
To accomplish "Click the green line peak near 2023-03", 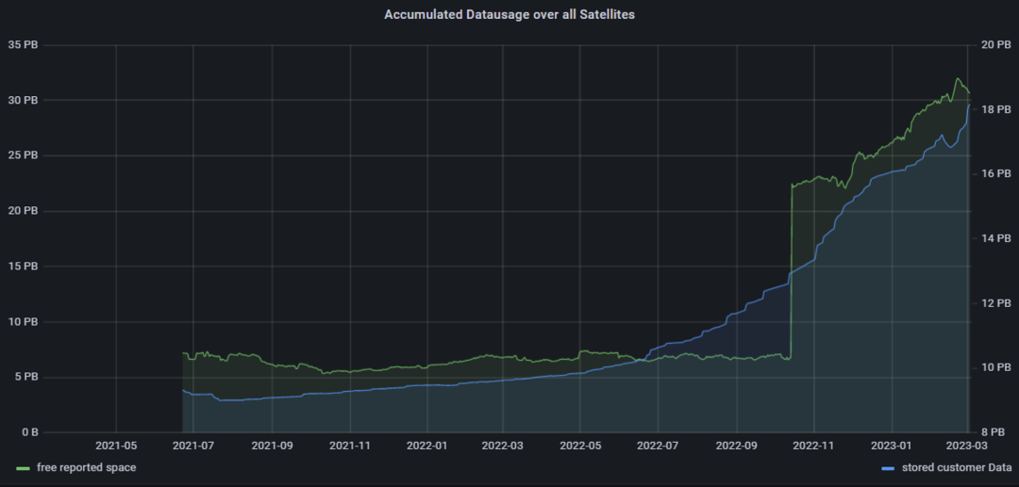I will [x=958, y=78].
